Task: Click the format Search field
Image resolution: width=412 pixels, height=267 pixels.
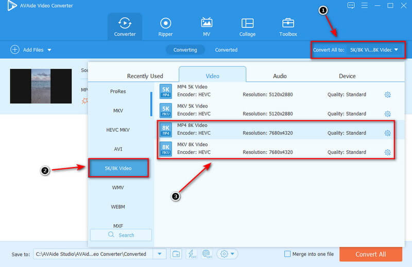Action: (121, 235)
